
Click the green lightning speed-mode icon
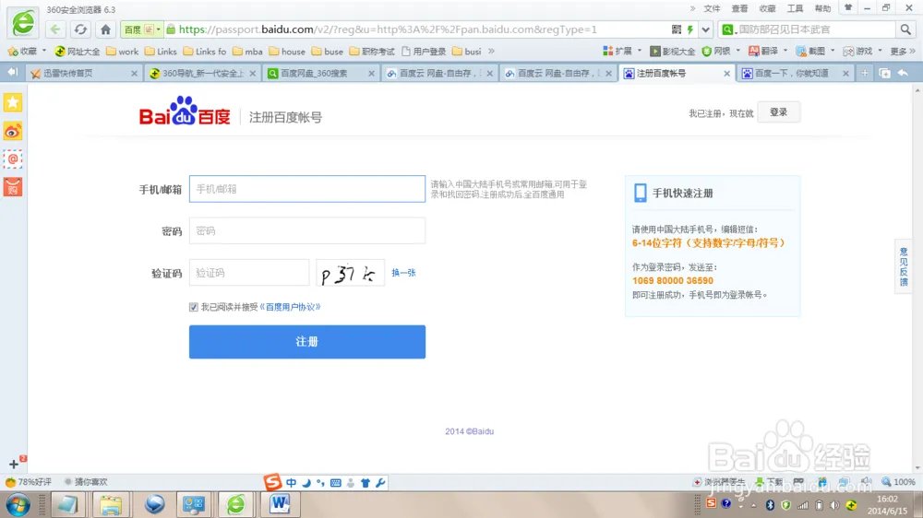[689, 29]
